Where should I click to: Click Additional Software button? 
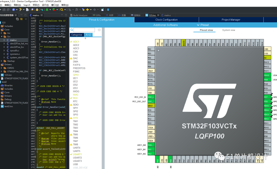tap(165, 25)
